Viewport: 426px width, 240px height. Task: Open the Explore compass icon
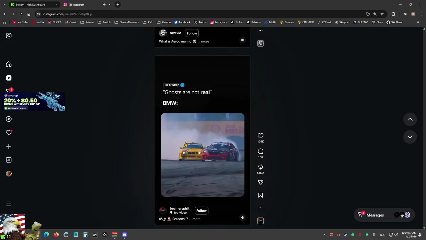tap(9, 119)
